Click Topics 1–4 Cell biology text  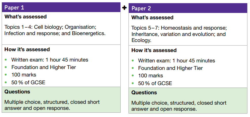pyautogui.click(x=55, y=30)
